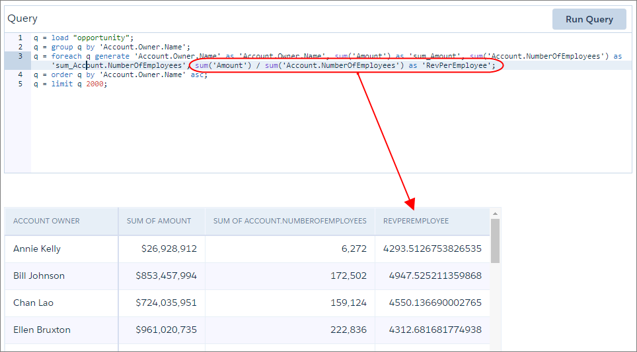This screenshot has height=352, width=637.
Task: Click line number 4 in the editor gutter
Action: pyautogui.click(x=20, y=75)
